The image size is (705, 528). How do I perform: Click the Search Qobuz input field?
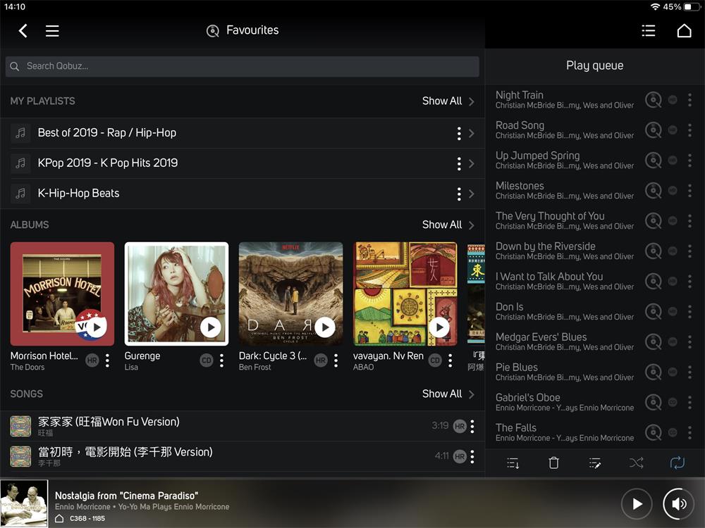[x=242, y=66]
